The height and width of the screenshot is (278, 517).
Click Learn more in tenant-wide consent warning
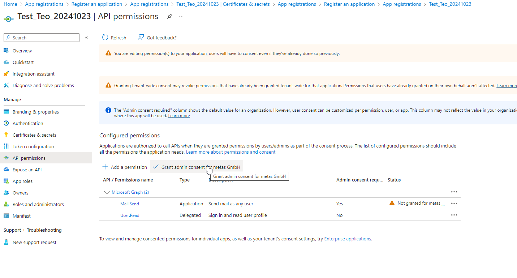tap(507, 86)
